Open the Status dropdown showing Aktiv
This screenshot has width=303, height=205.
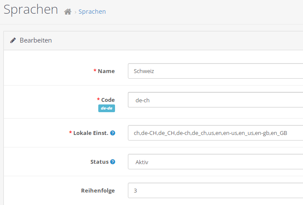[215, 162]
